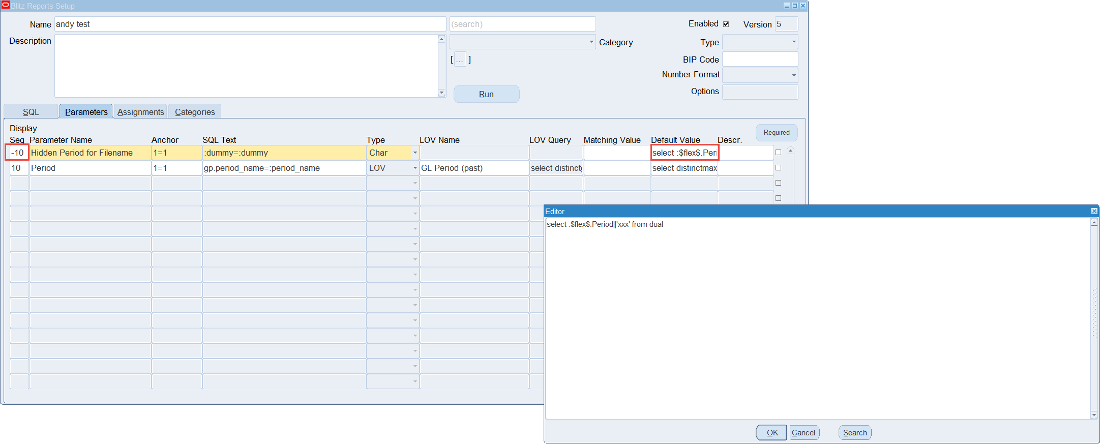Open the Category dropdown
Image resolution: width=1101 pixels, height=444 pixels.
[x=591, y=42]
